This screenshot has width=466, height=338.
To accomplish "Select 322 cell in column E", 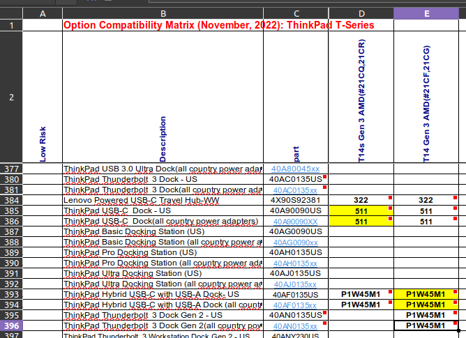I will (426, 200).
